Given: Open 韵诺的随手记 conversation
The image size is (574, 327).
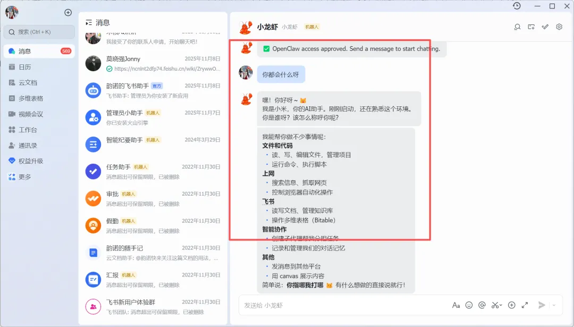Looking at the screenshot, I should (153, 253).
